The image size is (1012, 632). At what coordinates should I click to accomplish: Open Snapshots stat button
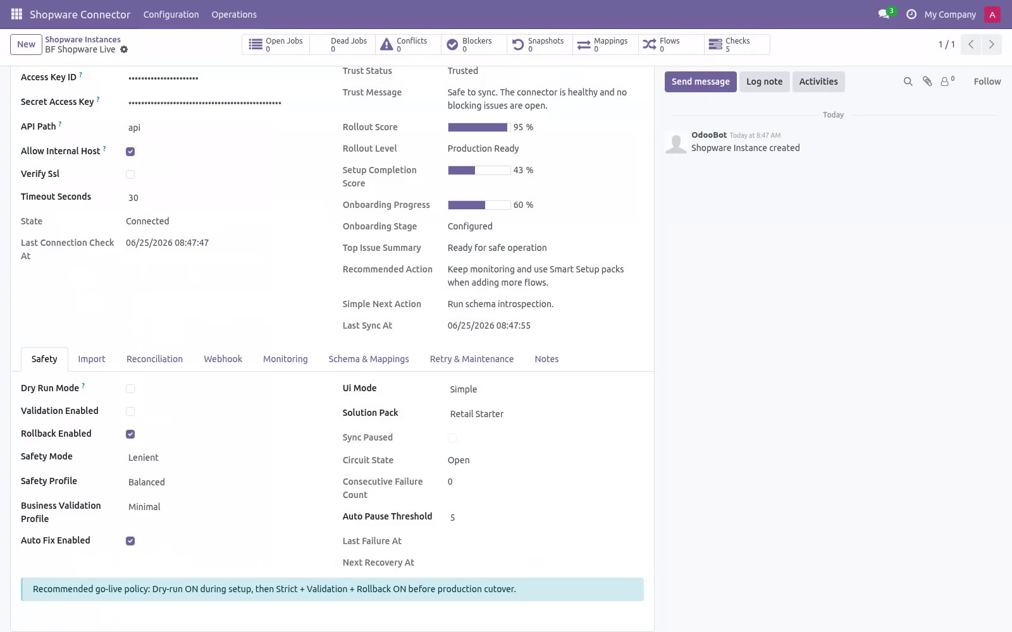[539, 44]
